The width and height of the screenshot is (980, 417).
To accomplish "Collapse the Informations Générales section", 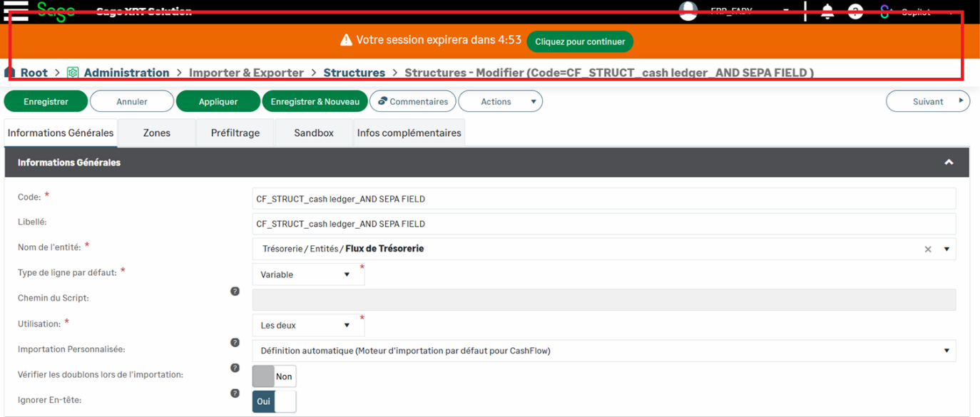I will [x=949, y=163].
